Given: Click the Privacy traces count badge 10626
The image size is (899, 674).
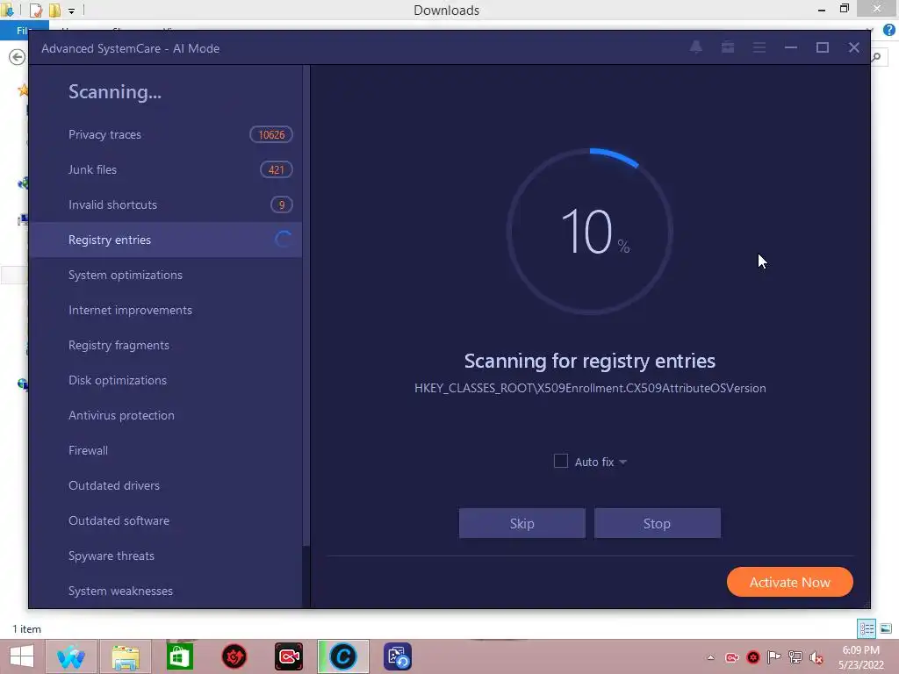Looking at the screenshot, I should pos(271,134).
